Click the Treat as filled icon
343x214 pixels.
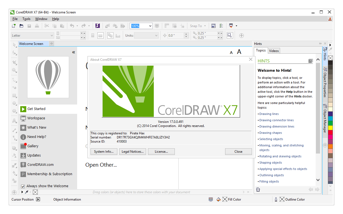pyautogui.click(x=230, y=35)
